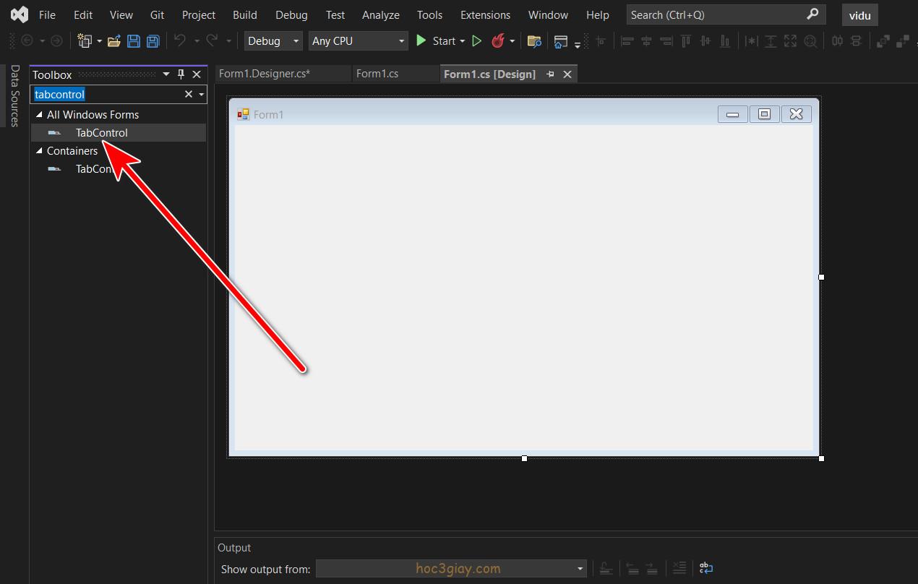Toggle the Toolbox auto-hide pin
Screen dimensions: 918x584
[x=181, y=74]
